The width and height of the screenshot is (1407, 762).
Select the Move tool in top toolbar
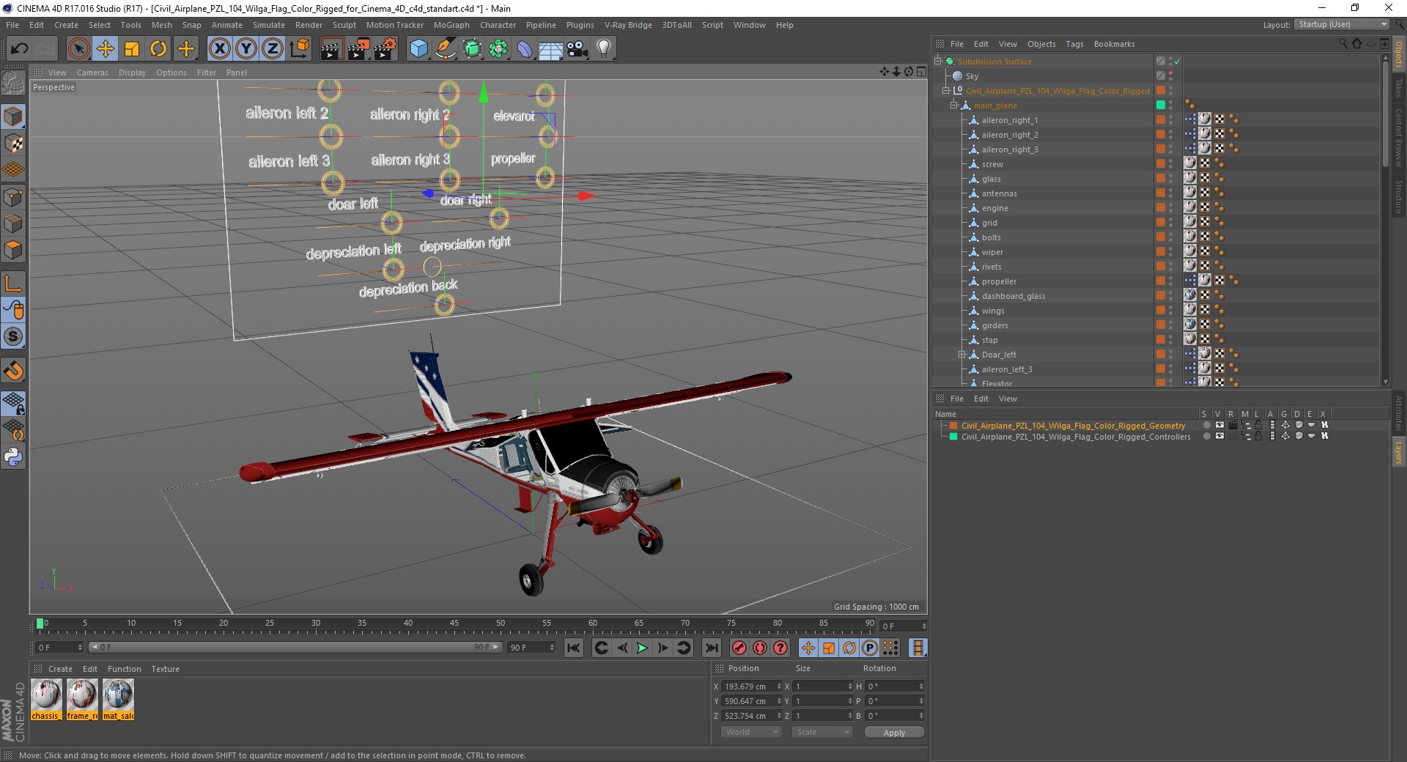coord(106,49)
